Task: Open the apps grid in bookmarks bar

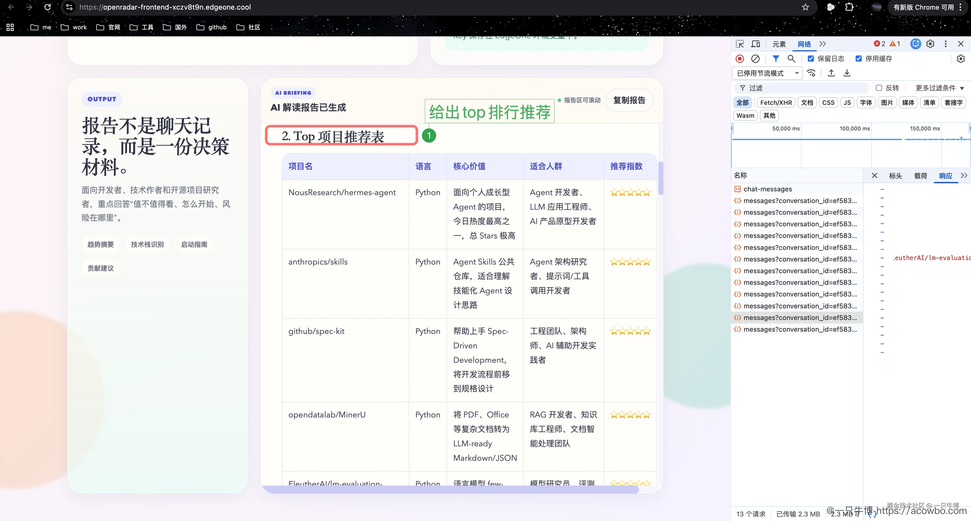Action: coord(10,27)
